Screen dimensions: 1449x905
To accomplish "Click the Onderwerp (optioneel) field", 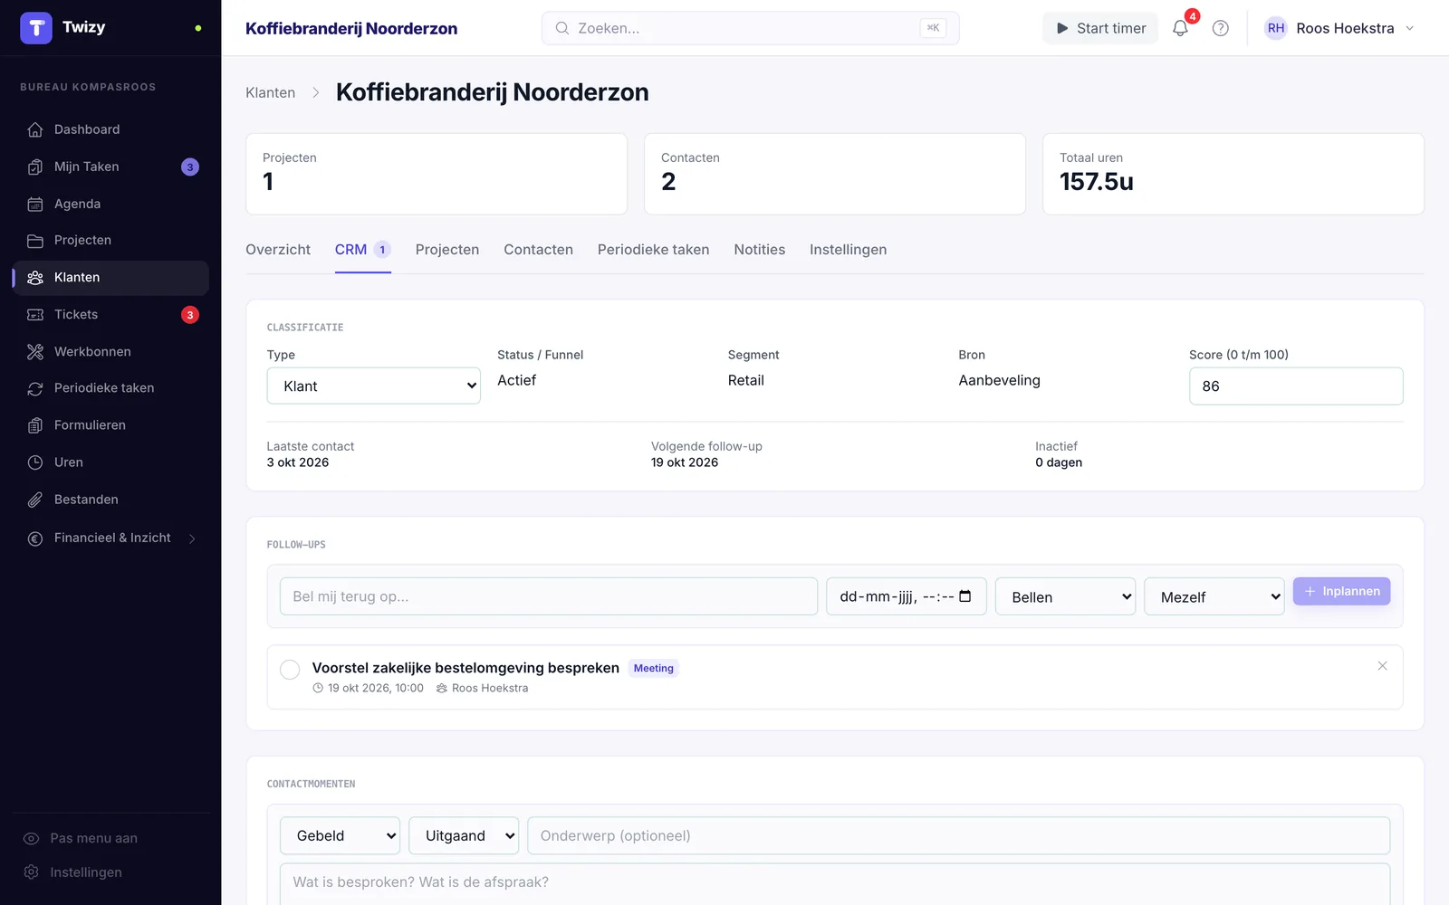I will 958,835.
